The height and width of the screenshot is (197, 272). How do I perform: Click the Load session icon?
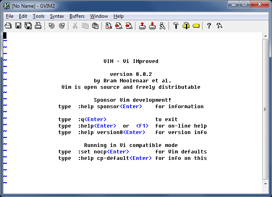tap(142, 26)
